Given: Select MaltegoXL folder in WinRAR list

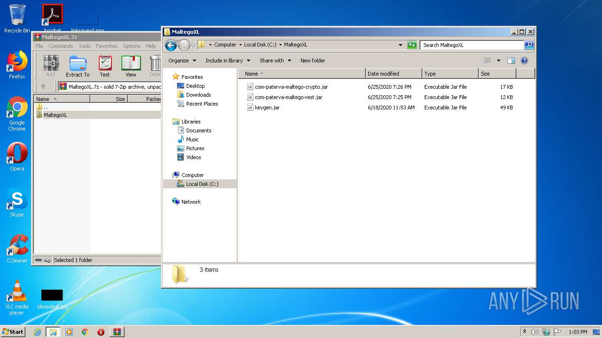Looking at the screenshot, I should click(x=55, y=115).
